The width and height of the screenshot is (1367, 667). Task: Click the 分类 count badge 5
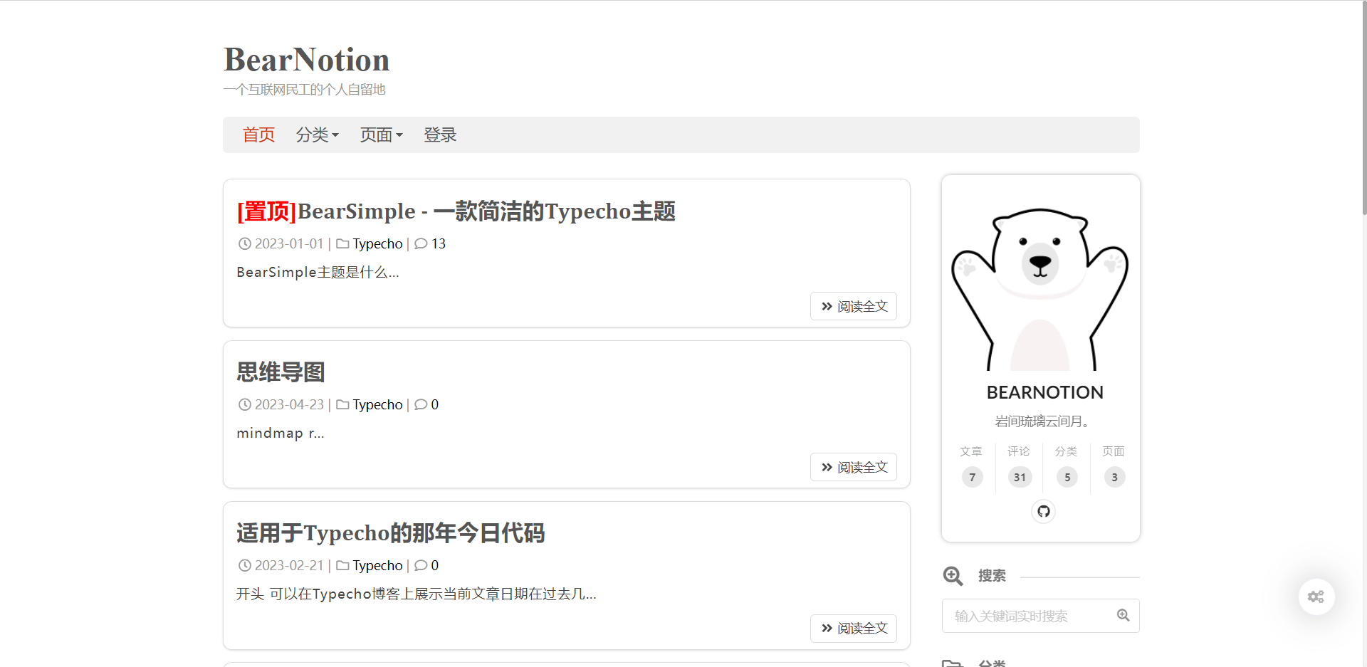(1067, 477)
